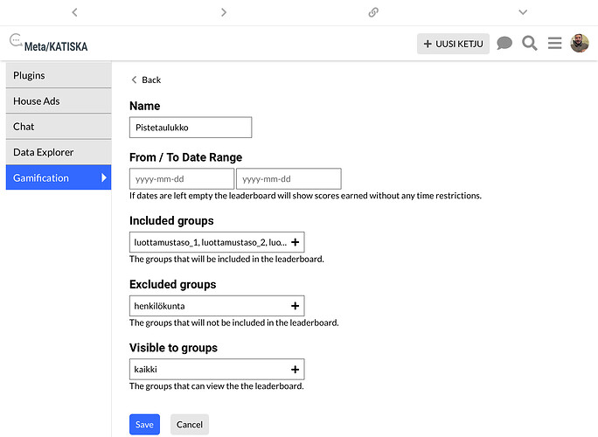Focus the To date field
Viewport: 598px width, 437px height.
click(x=289, y=179)
